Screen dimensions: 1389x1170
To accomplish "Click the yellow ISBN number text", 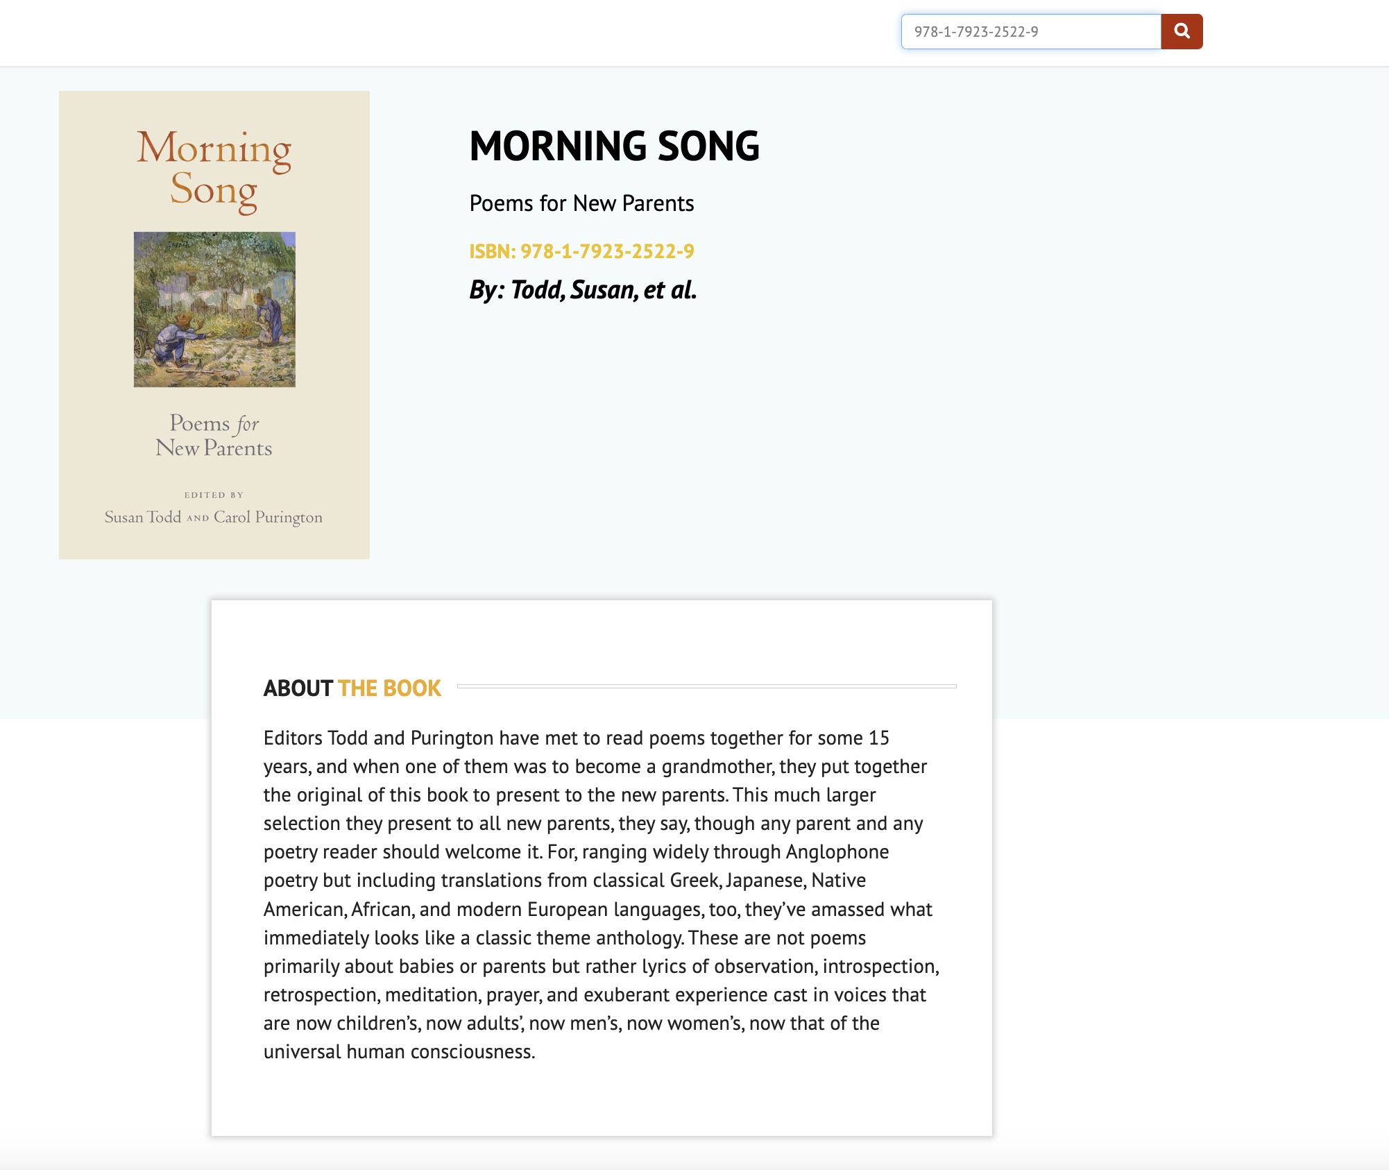I will coord(607,251).
